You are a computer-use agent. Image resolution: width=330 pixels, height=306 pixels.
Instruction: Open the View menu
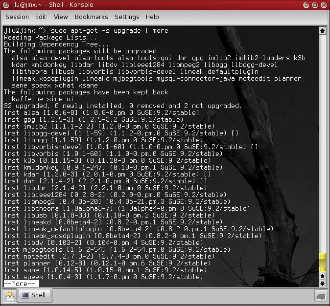point(61,17)
